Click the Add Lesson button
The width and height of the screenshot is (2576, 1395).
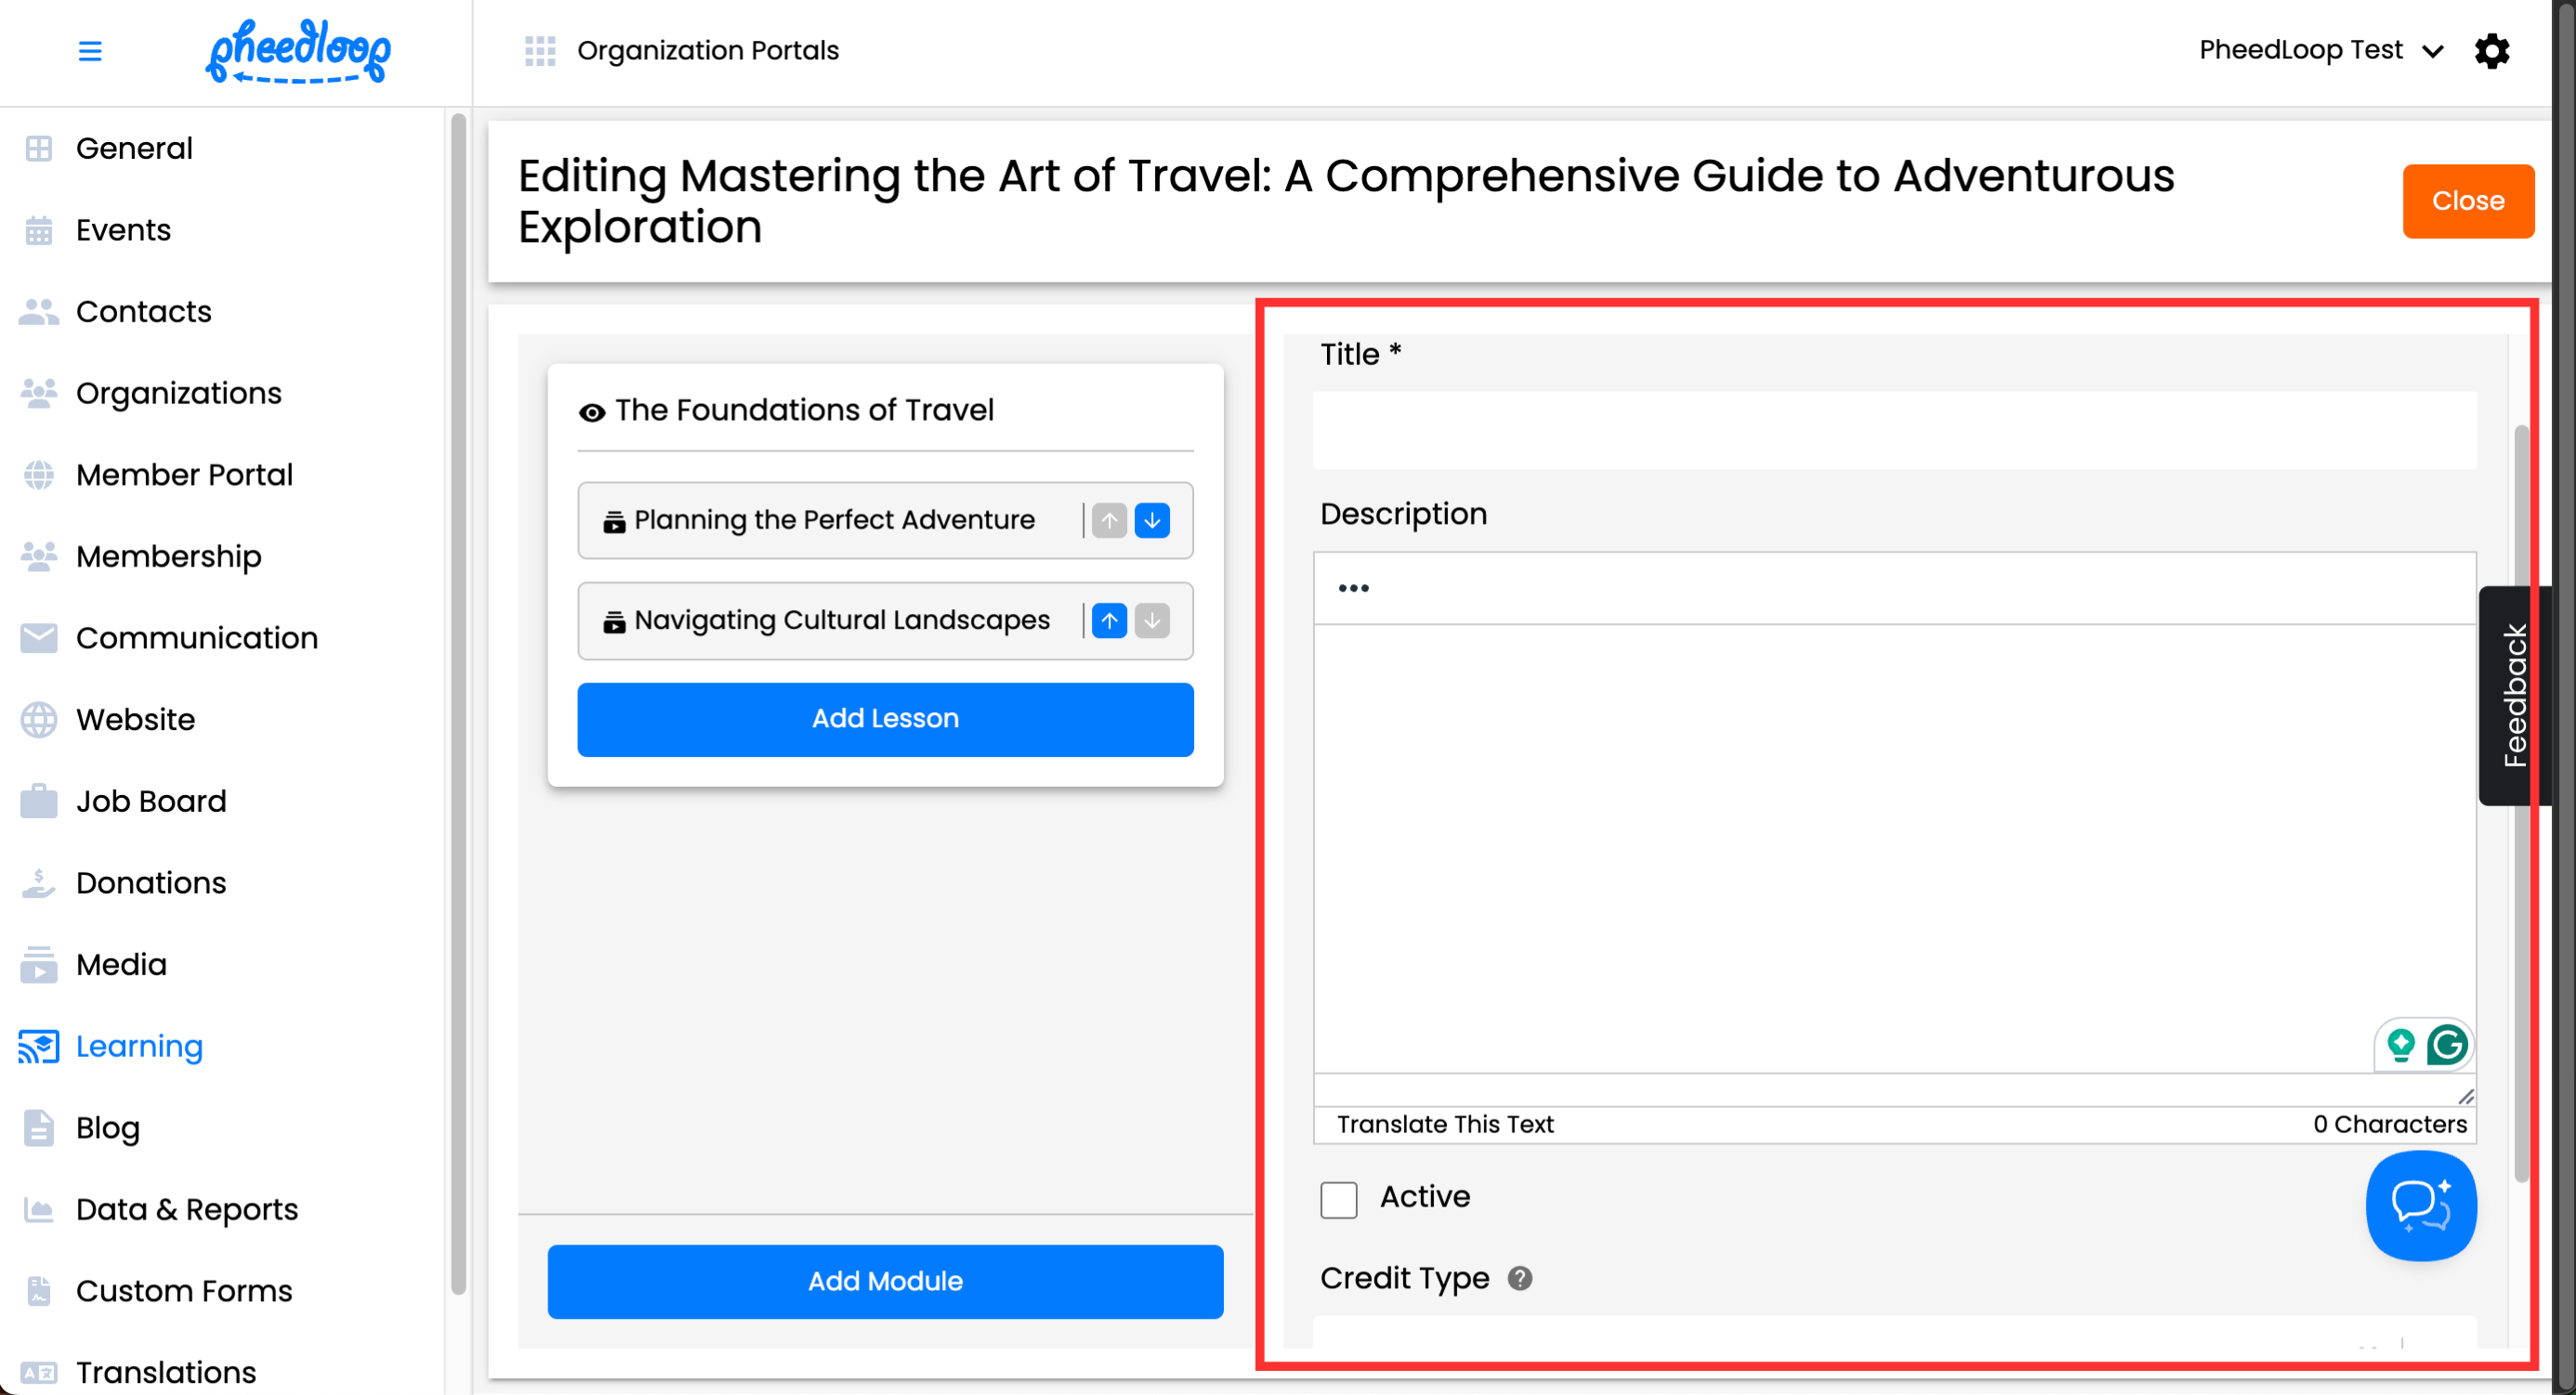tap(885, 719)
